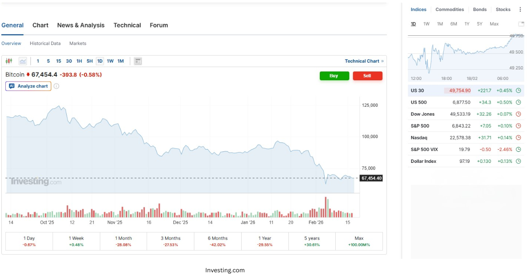Select the area chart style icon
Image resolution: width=530 pixels, height=278 pixels.
(x=23, y=60)
